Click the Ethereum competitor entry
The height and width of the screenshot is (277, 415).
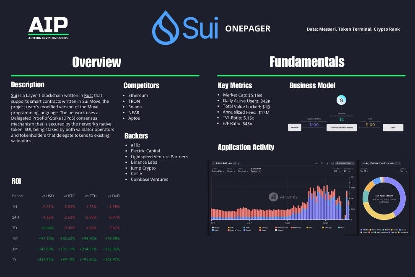point(138,95)
